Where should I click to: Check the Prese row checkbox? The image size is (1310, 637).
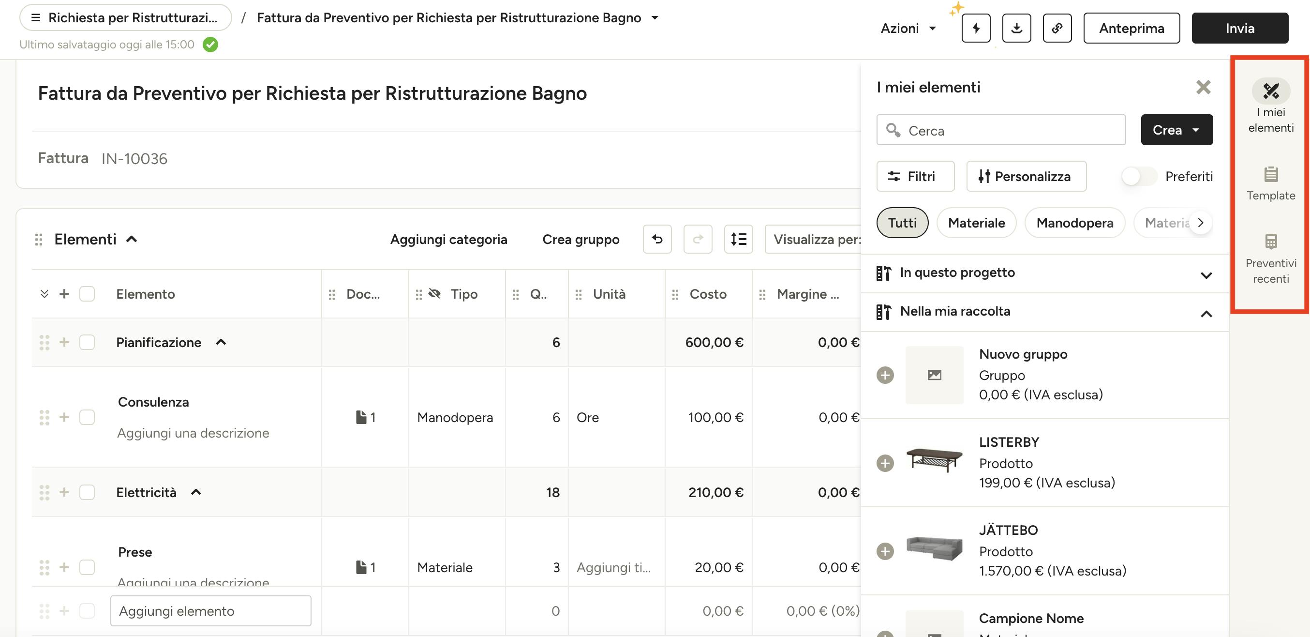[87, 567]
